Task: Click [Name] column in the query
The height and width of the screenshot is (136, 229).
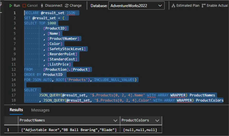Action: tap(54, 33)
